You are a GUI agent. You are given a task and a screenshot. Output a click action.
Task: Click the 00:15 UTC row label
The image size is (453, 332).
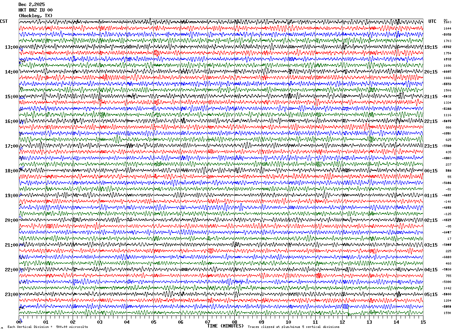pyautogui.click(x=431, y=171)
